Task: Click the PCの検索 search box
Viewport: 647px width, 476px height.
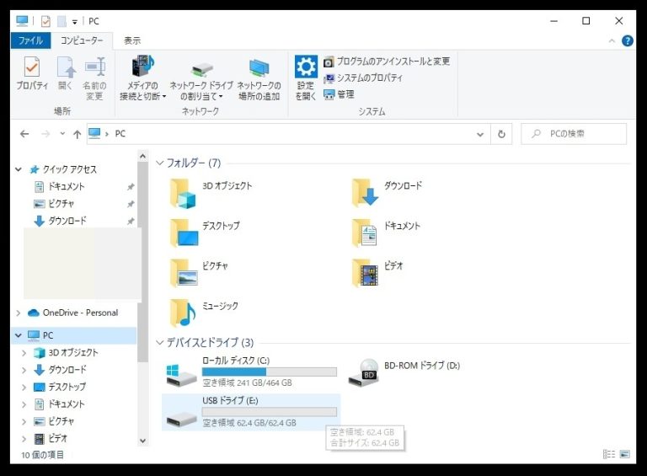Action: click(574, 134)
